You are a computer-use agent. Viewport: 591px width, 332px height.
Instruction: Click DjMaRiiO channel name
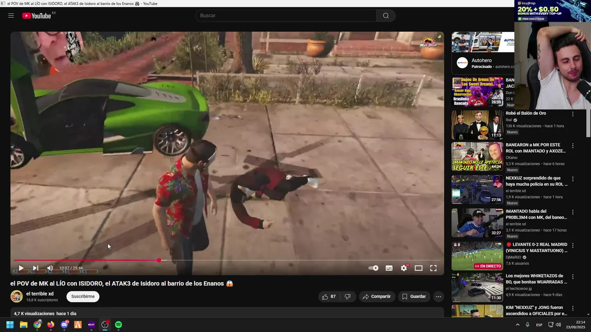click(513, 257)
